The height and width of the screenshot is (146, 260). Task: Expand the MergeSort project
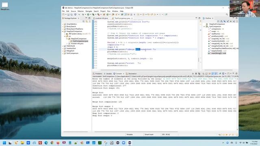[x=63, y=51]
